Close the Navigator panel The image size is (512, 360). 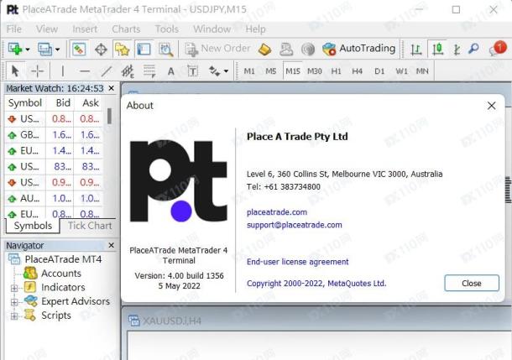click(x=111, y=245)
